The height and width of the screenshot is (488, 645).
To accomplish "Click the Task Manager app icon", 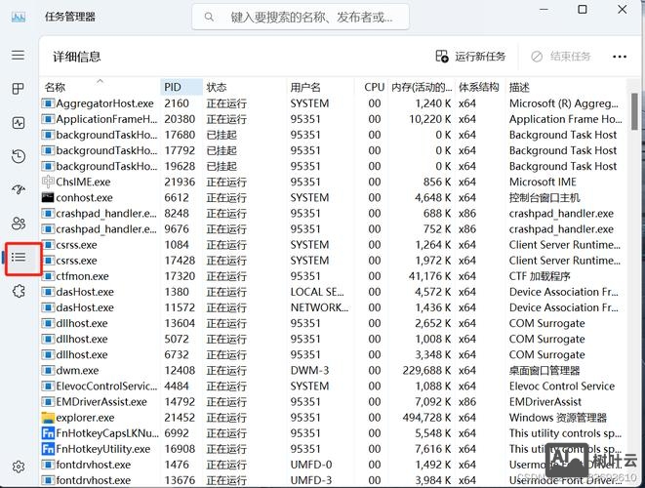I will coord(19,17).
